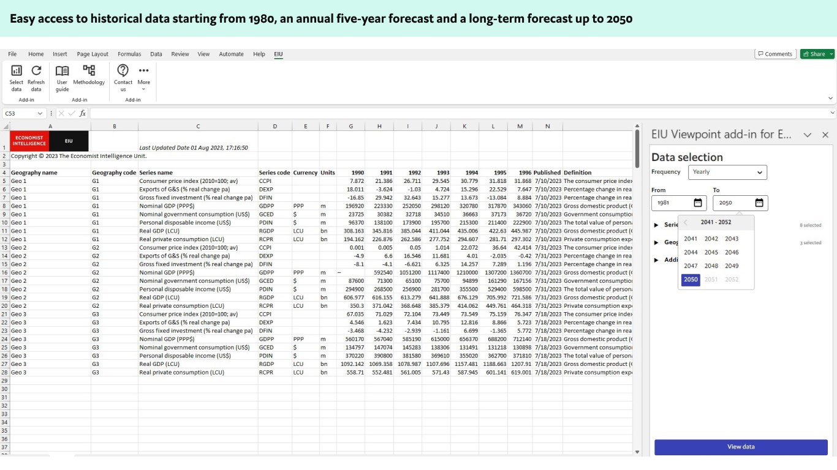
Task: Expand the Geography section triangle
Action: tap(657, 242)
